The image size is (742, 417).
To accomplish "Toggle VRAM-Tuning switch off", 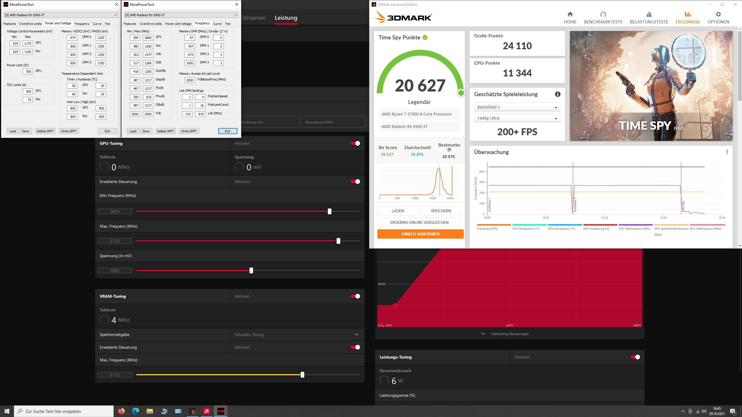I will click(355, 296).
